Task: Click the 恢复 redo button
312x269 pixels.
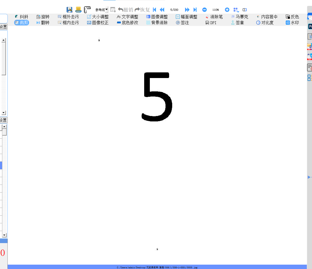Action: coord(142,10)
